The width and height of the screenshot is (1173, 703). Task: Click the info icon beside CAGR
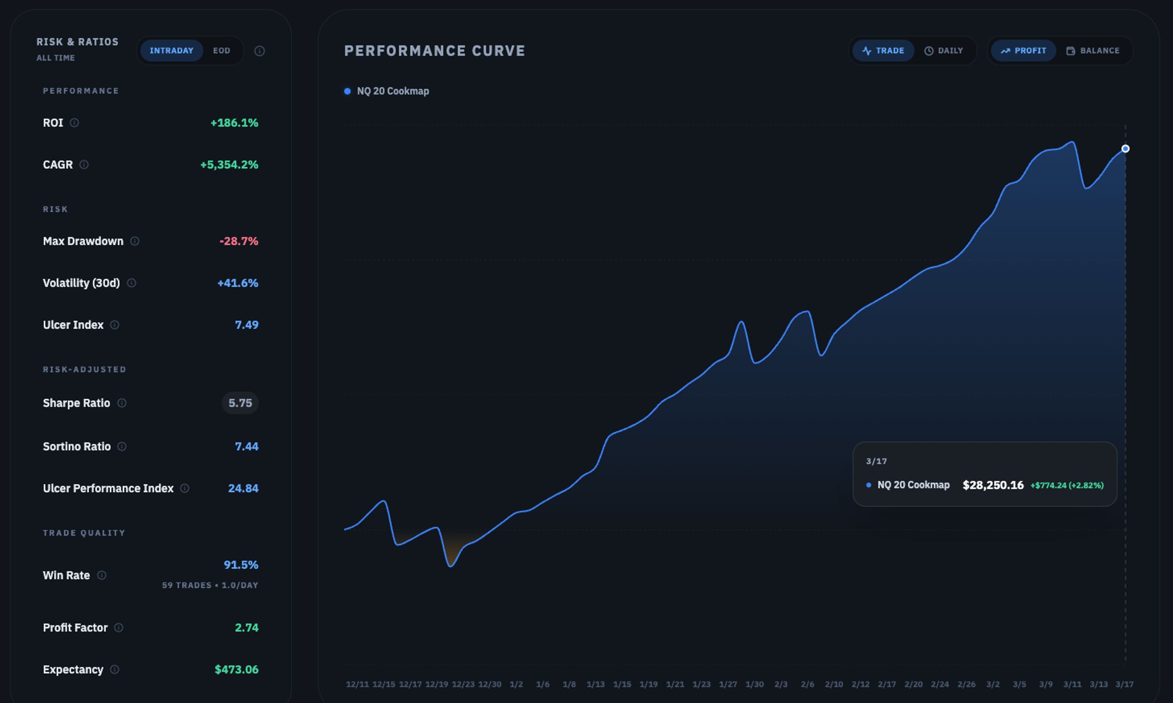84,165
